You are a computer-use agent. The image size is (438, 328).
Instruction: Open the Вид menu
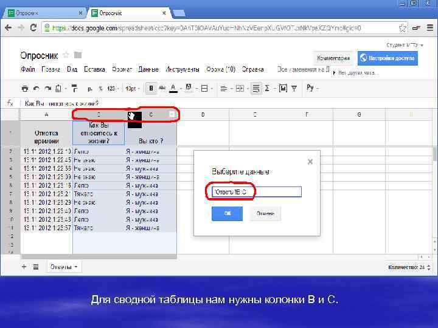click(x=72, y=69)
